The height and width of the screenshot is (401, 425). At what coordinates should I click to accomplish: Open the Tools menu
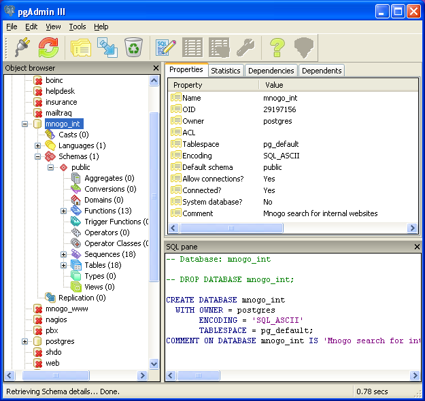coord(78,27)
